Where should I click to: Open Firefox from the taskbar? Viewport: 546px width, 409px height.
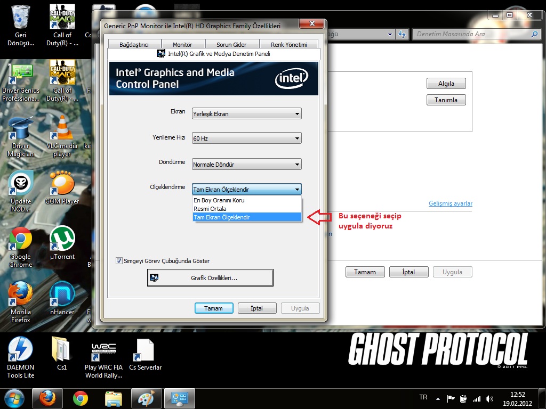coord(47,398)
